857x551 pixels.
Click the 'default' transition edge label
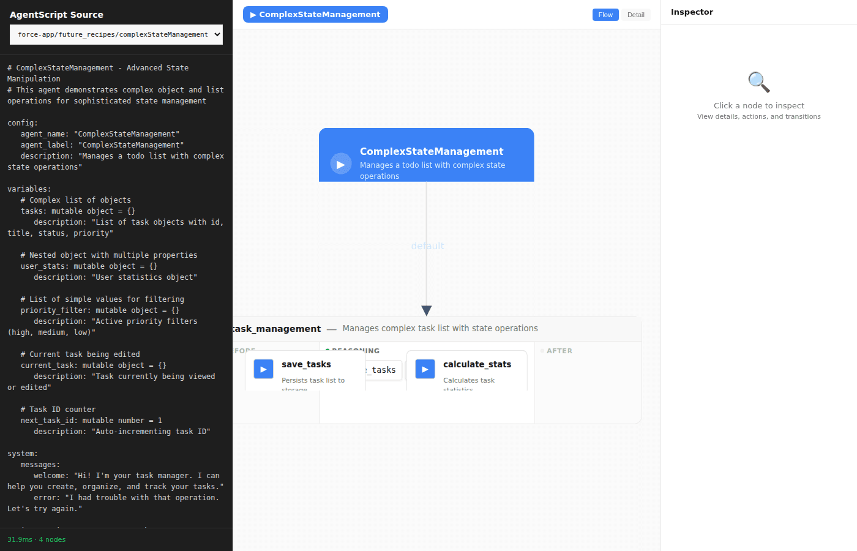tap(427, 246)
